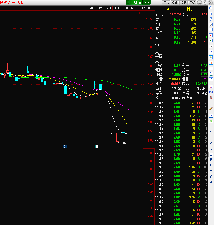Open the 行情 tab in title bar
The width and height of the screenshot is (214, 225).
[x=166, y=3]
